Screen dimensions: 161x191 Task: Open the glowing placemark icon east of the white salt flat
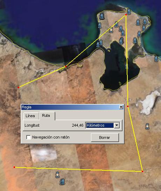tap(147, 126)
